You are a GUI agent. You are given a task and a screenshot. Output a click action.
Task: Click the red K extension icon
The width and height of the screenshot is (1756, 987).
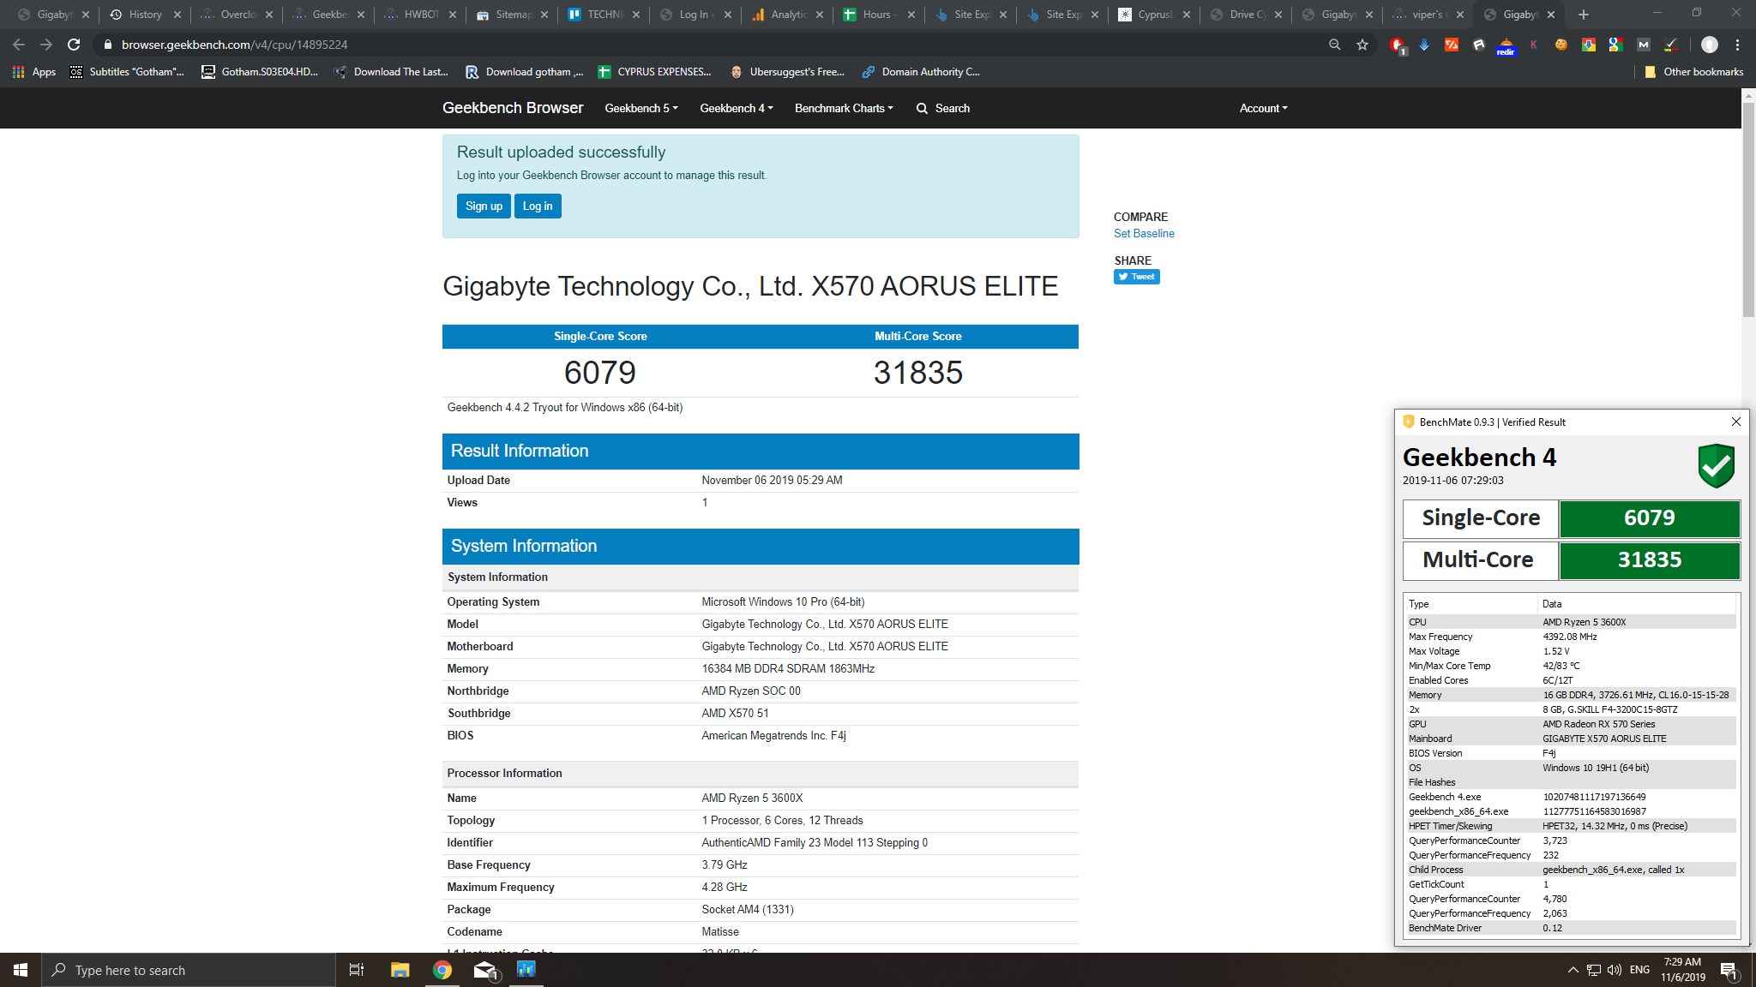point(1533,45)
